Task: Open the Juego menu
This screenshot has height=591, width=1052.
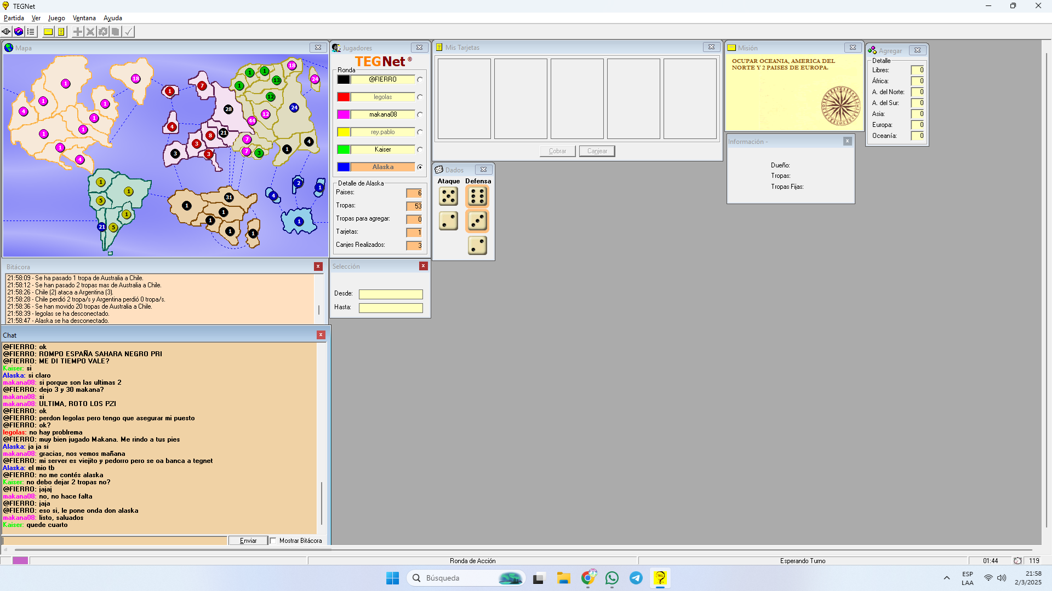Action: pos(56,18)
